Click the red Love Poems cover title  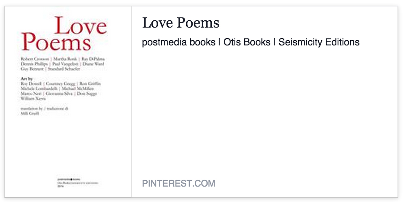(64, 34)
